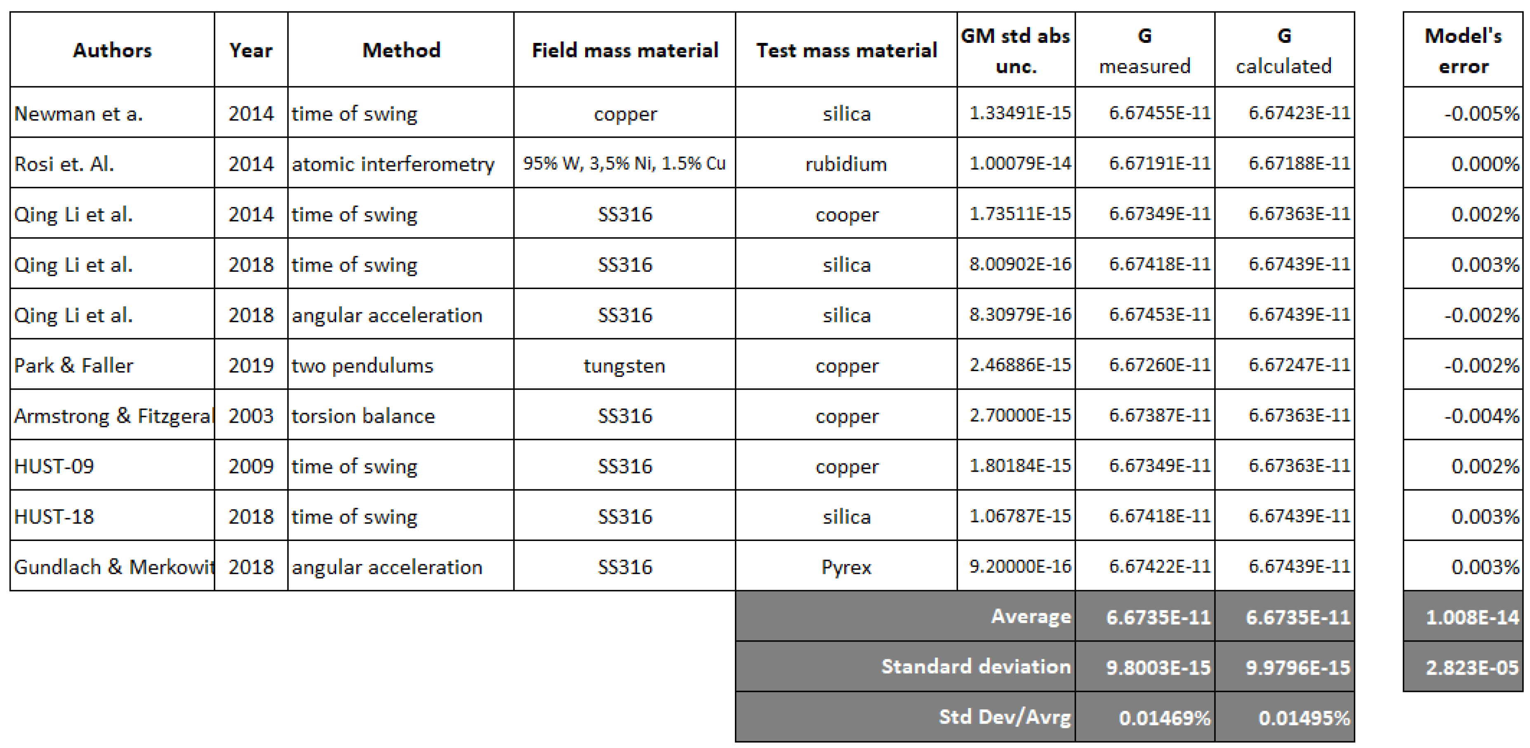Click the atomic interferometry method cell

pyautogui.click(x=393, y=164)
